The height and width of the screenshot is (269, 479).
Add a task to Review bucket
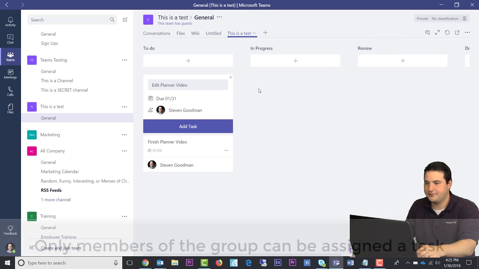(x=403, y=61)
